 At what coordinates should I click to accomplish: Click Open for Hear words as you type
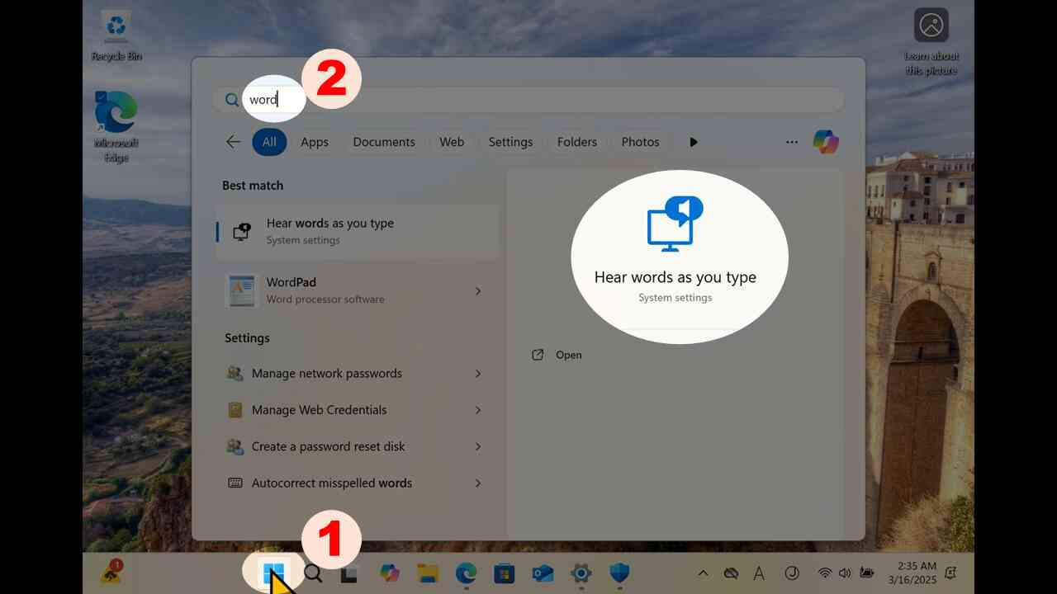tap(557, 355)
